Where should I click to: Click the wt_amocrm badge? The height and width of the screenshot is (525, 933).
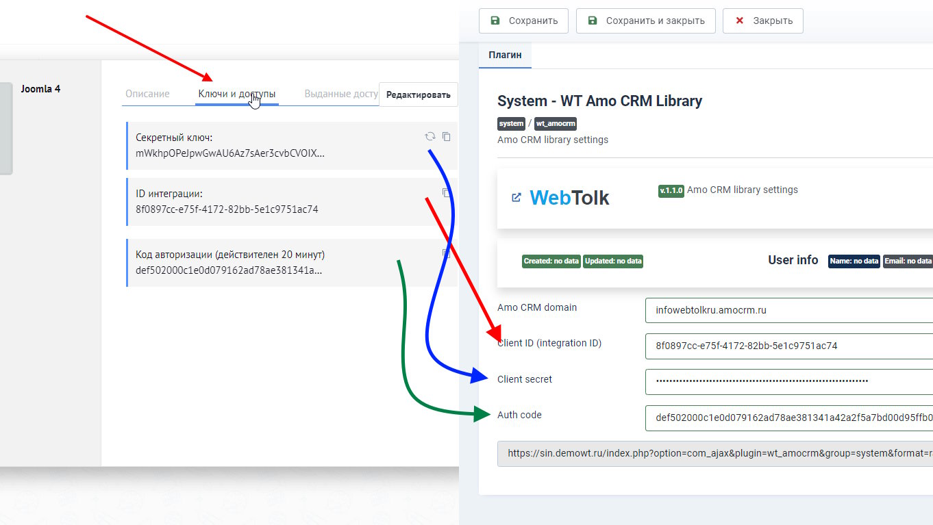555,124
